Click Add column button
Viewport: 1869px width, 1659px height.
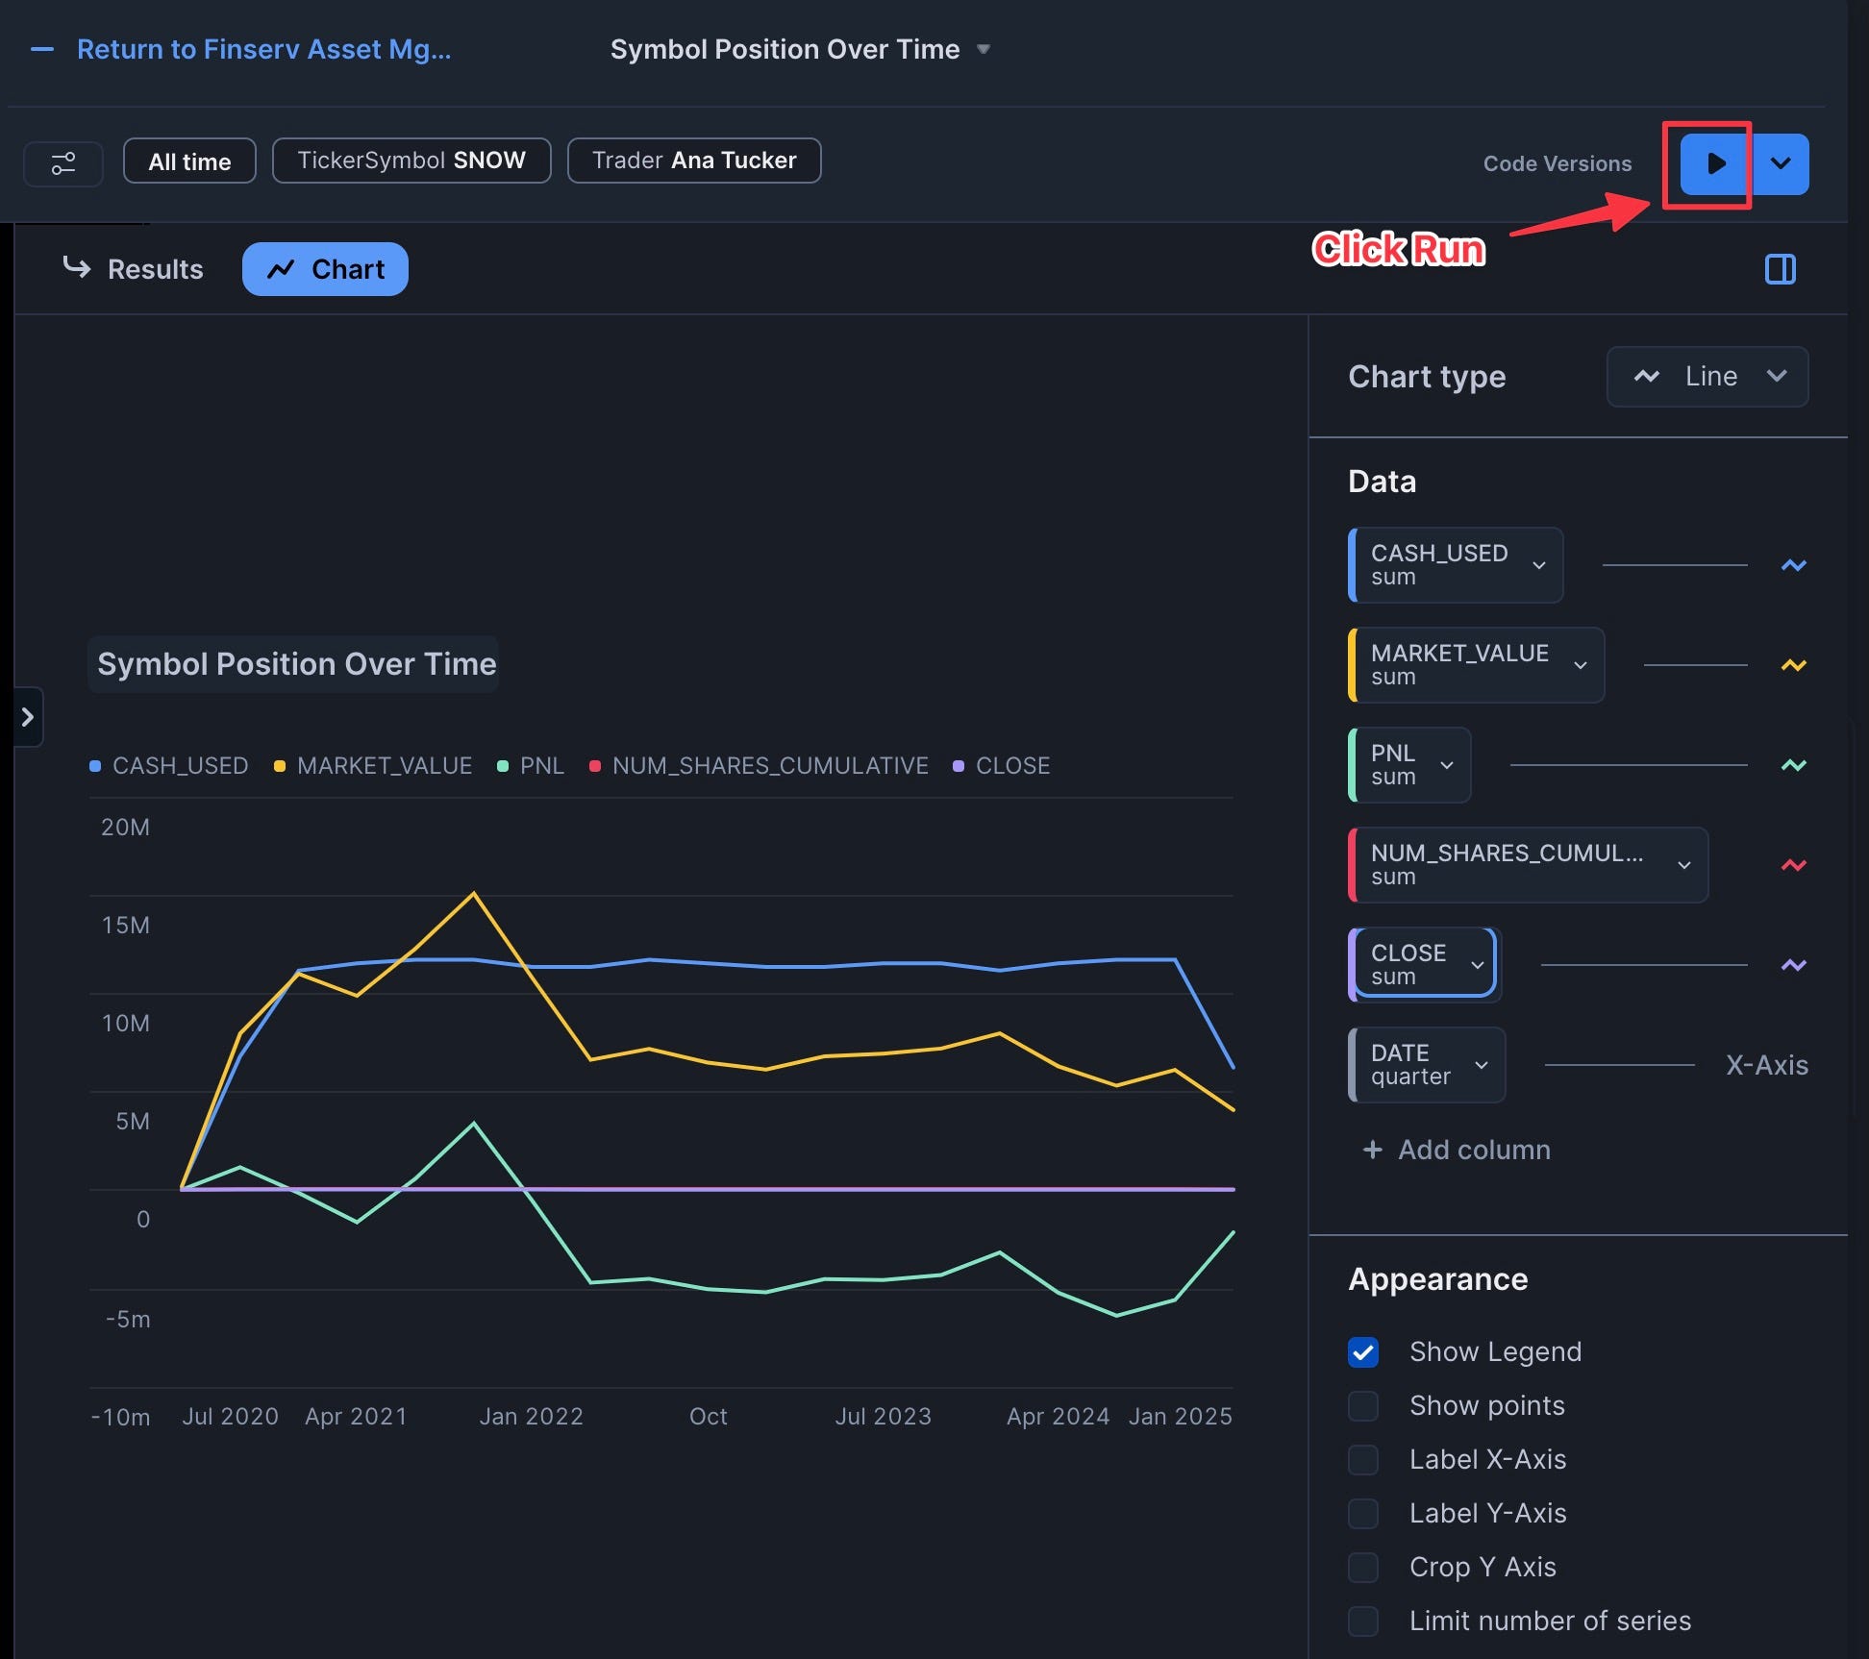(1457, 1150)
